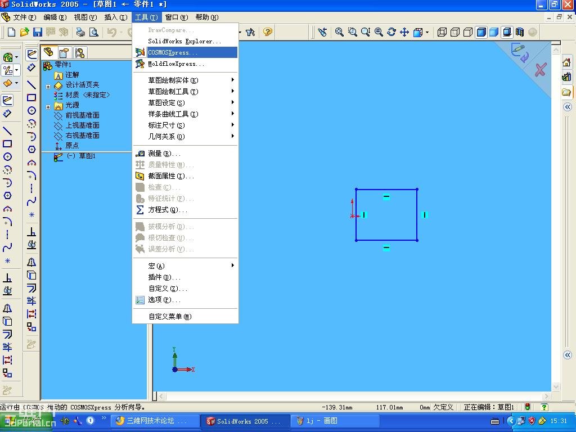This screenshot has height=432, width=576.
Task: Expand 几何关系(O) submenu
Action: click(x=185, y=136)
